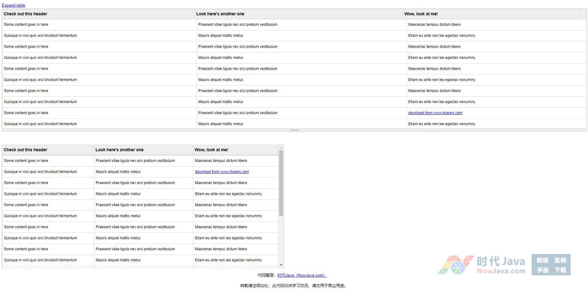Click top table's "Check out this header" column header

tap(26, 14)
